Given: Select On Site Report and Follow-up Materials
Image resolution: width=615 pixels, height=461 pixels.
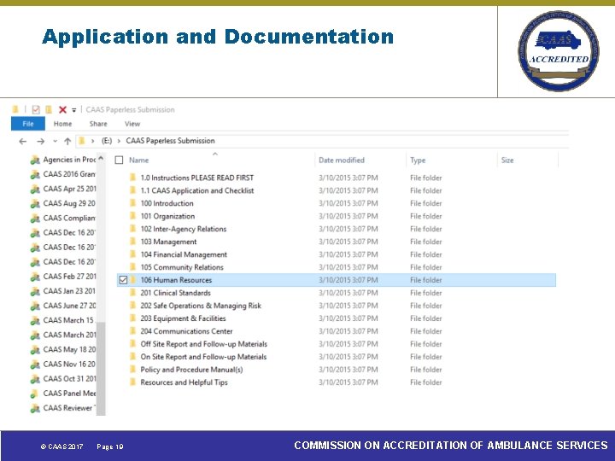Looking at the screenshot, I should pos(203,357).
